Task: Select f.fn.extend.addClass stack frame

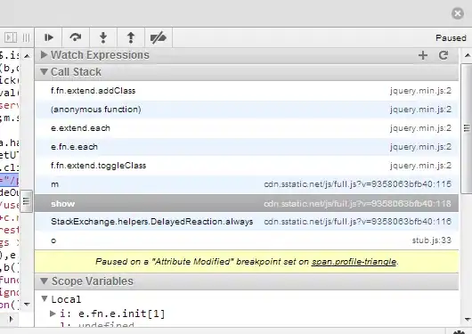Action: click(247, 91)
